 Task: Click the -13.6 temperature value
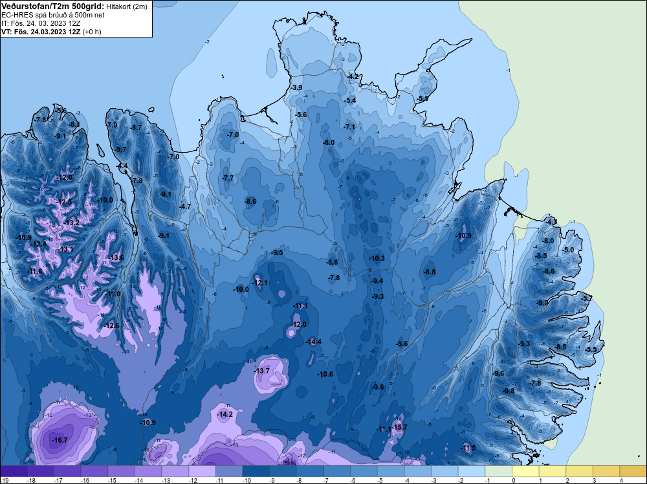click(116, 258)
